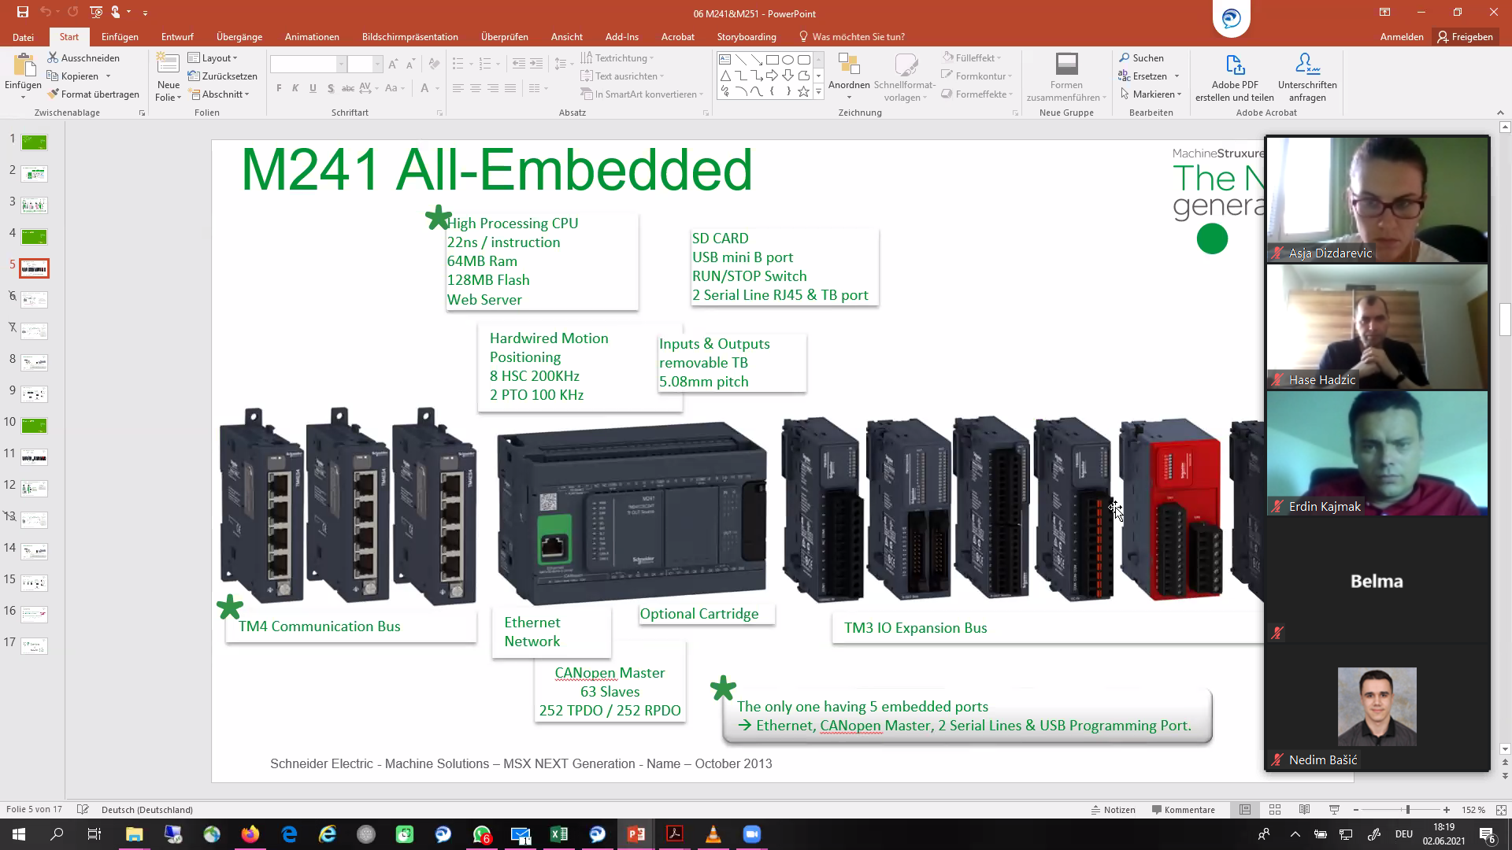
Task: Select slide 10 thumbnail
Action: tap(34, 426)
